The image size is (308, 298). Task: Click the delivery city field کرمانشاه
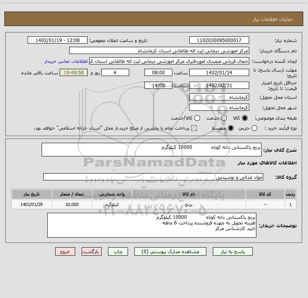219,107
